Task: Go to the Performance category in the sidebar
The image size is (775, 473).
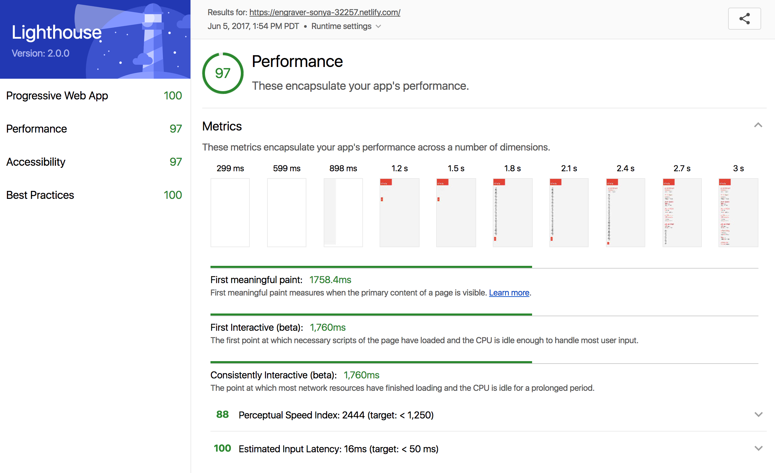Action: coord(37,129)
